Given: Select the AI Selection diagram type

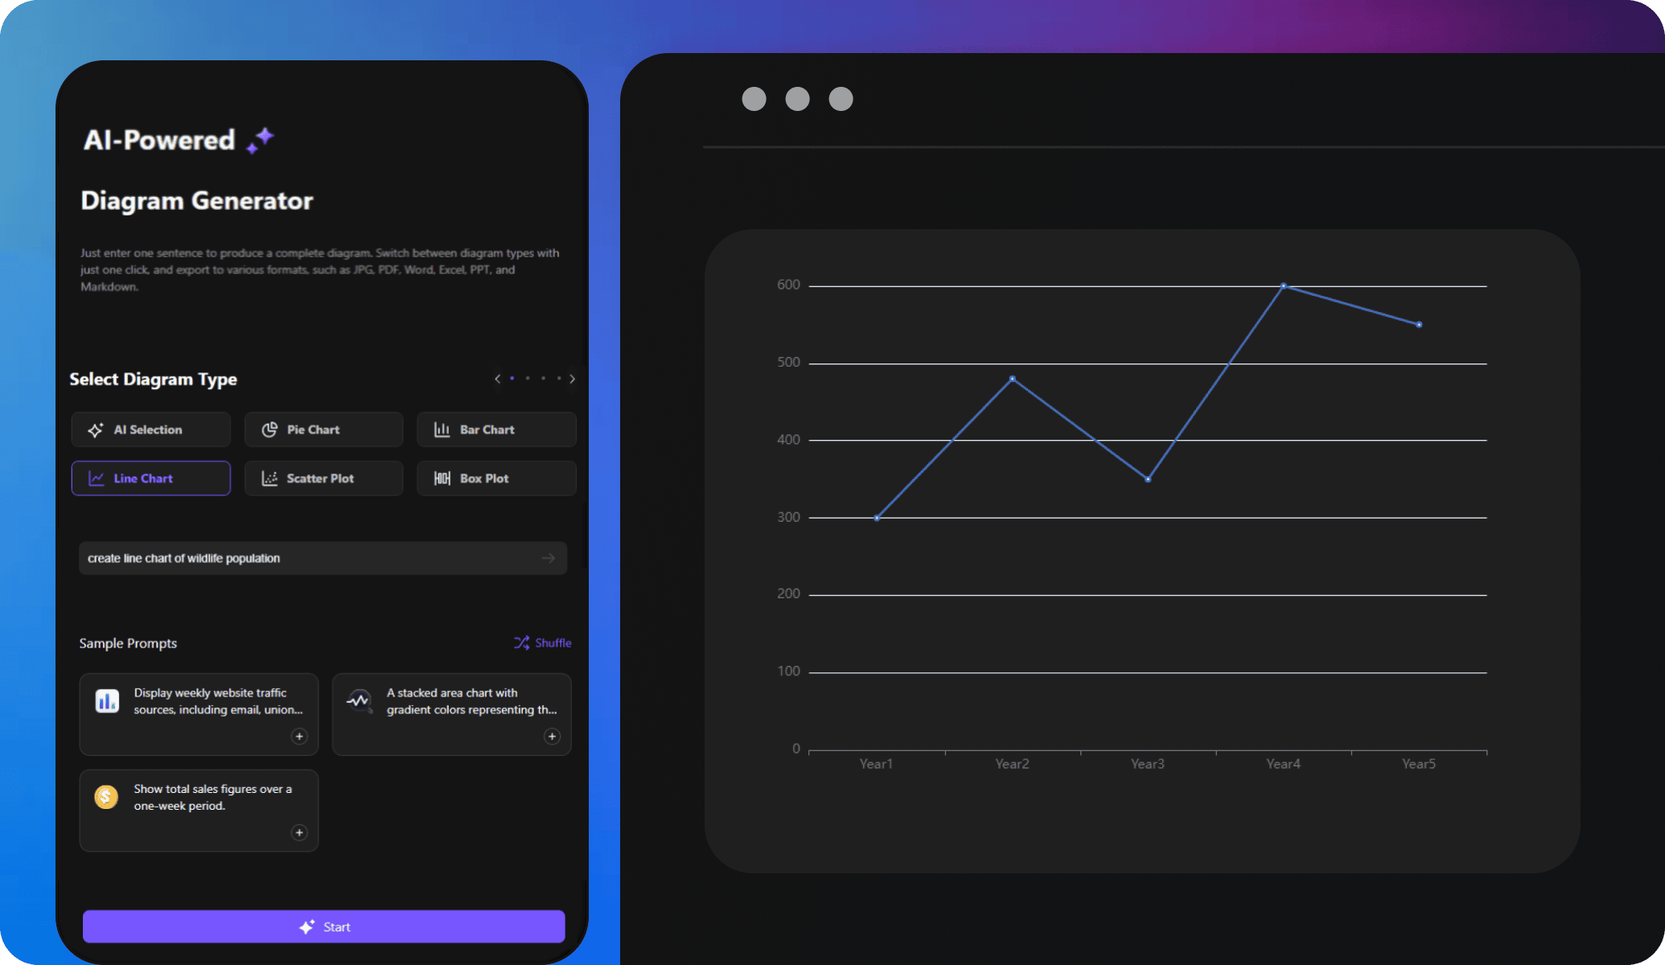Looking at the screenshot, I should point(150,429).
